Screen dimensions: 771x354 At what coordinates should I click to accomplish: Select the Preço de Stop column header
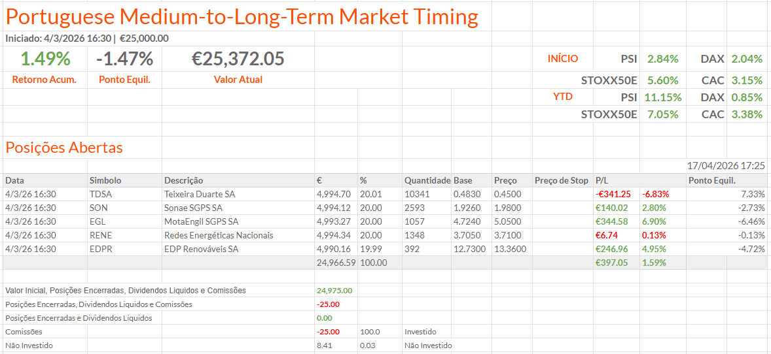click(561, 180)
